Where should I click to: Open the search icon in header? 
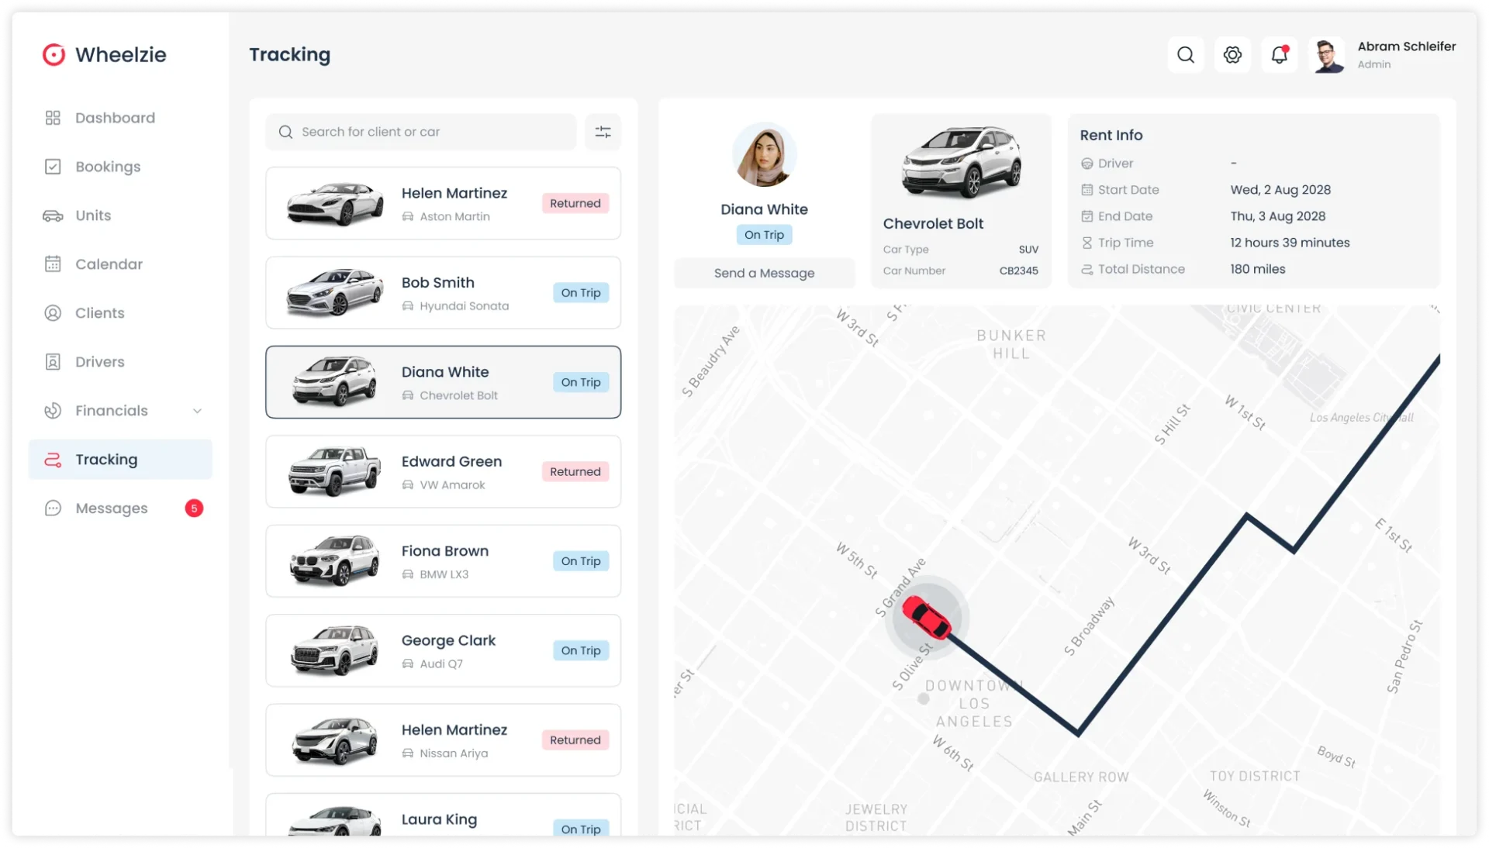1185,55
